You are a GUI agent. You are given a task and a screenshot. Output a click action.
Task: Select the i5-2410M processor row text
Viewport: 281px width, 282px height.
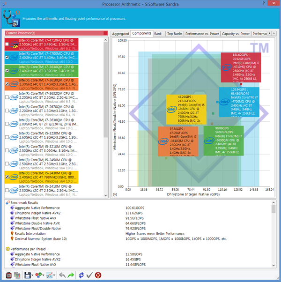click(49, 191)
